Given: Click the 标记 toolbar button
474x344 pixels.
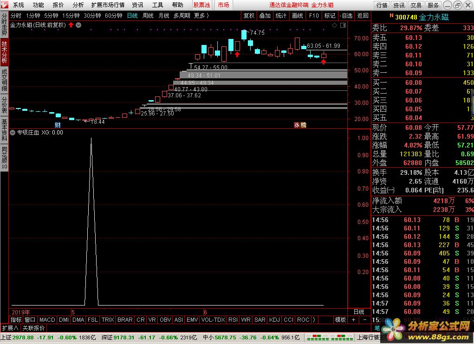Looking at the screenshot, I should (330, 15).
